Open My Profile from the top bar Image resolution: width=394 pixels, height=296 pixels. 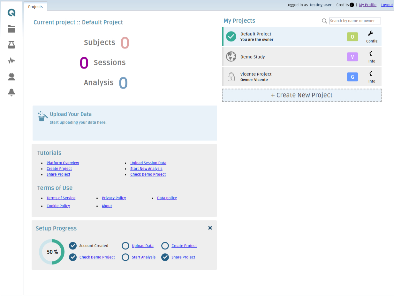coord(367,5)
